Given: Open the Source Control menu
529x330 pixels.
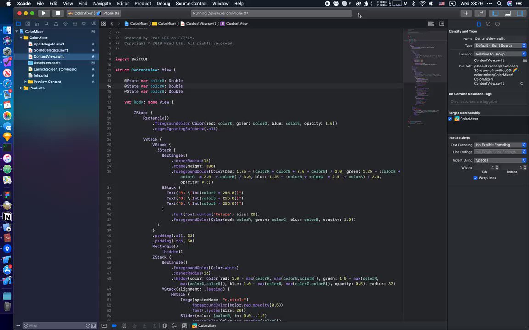Looking at the screenshot, I should 191,3.
